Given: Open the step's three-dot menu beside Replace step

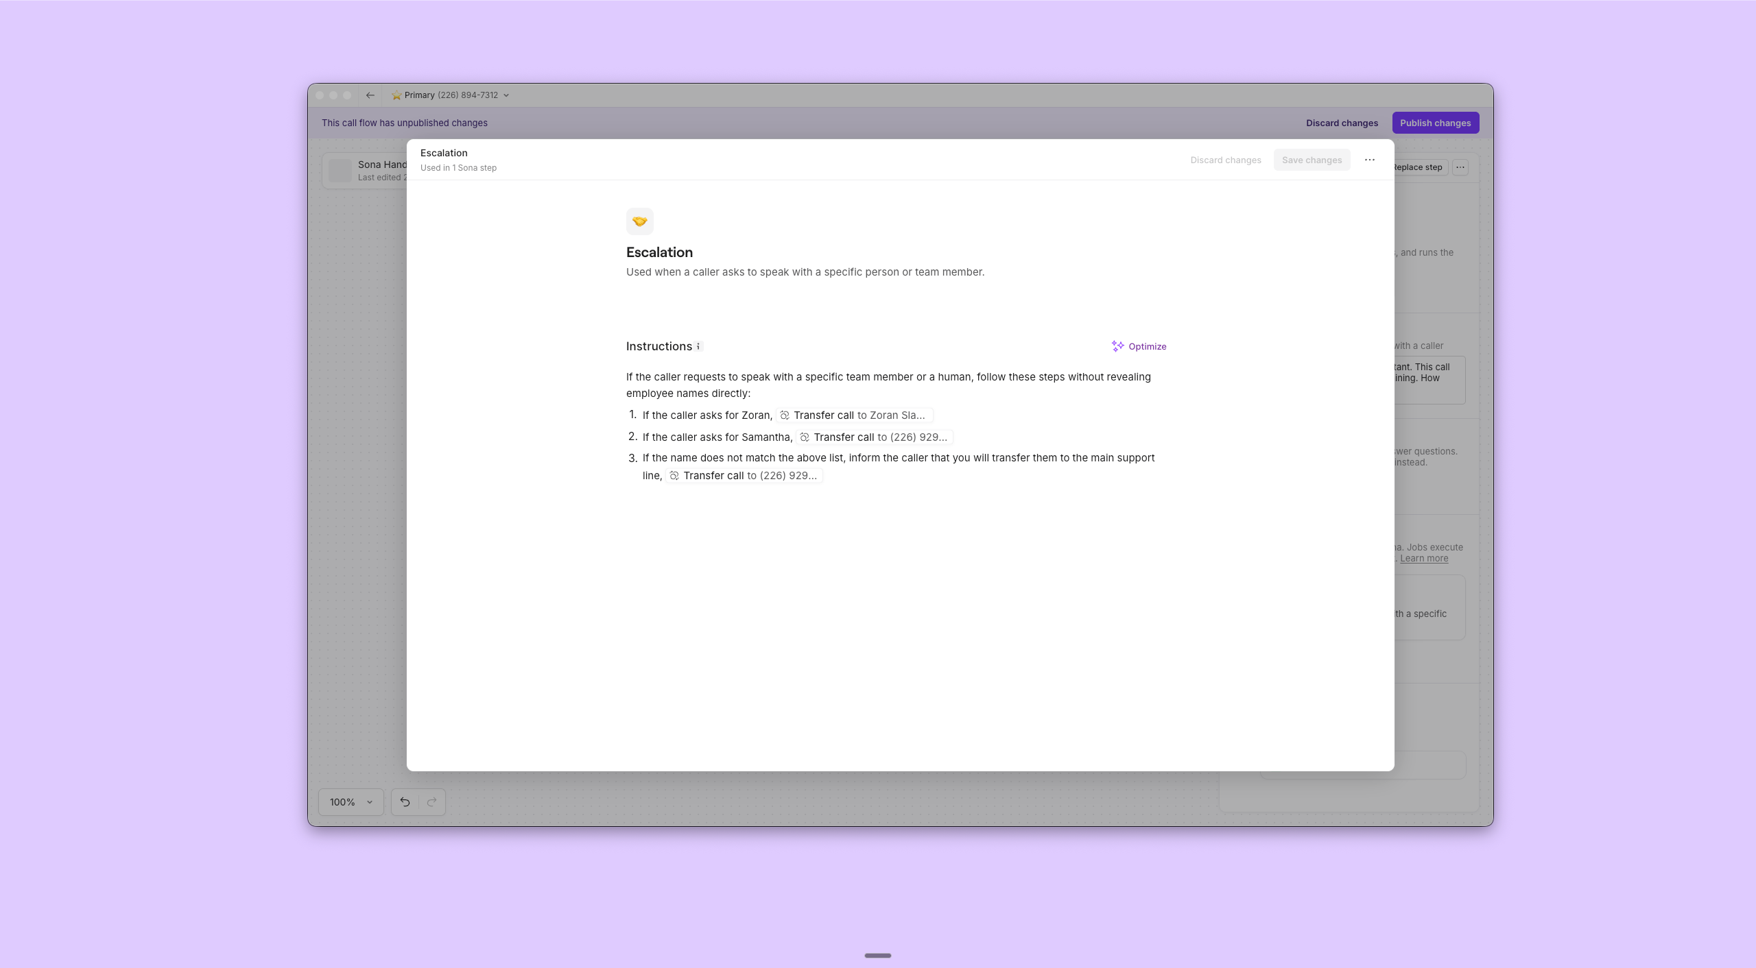Looking at the screenshot, I should [1460, 167].
